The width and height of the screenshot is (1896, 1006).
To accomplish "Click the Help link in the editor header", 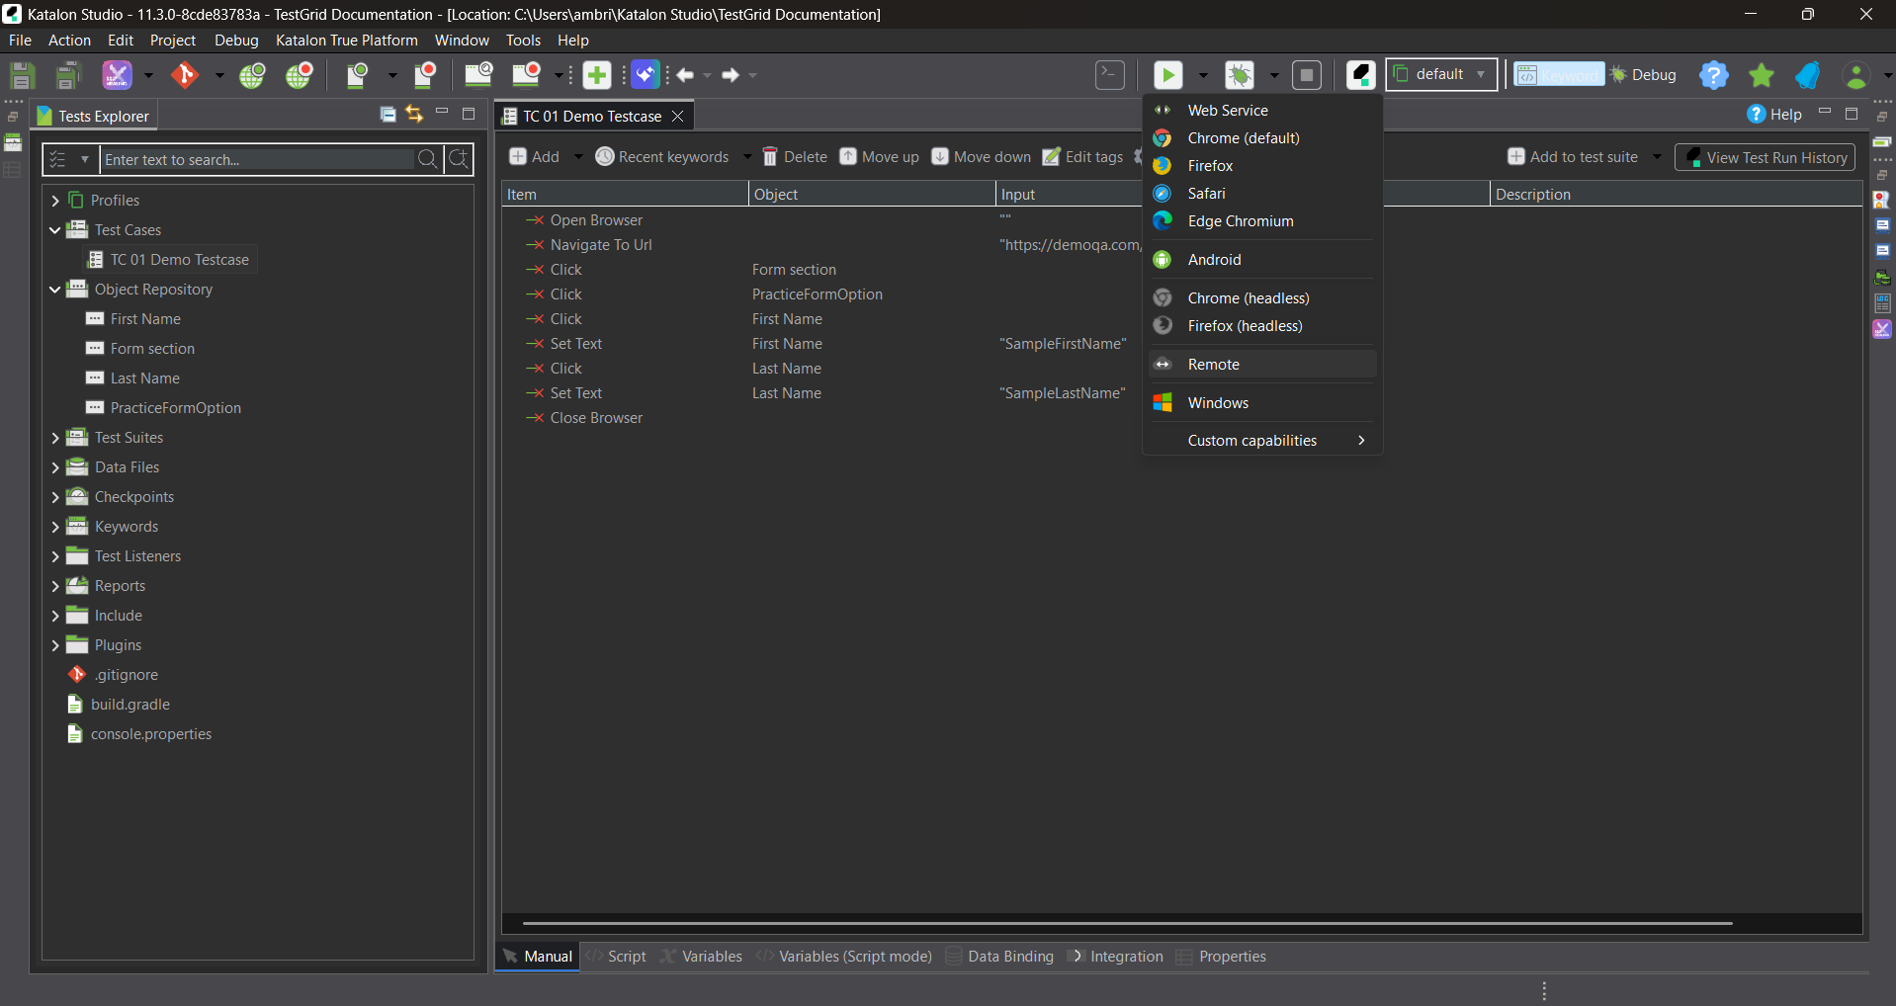I will tap(1774, 115).
